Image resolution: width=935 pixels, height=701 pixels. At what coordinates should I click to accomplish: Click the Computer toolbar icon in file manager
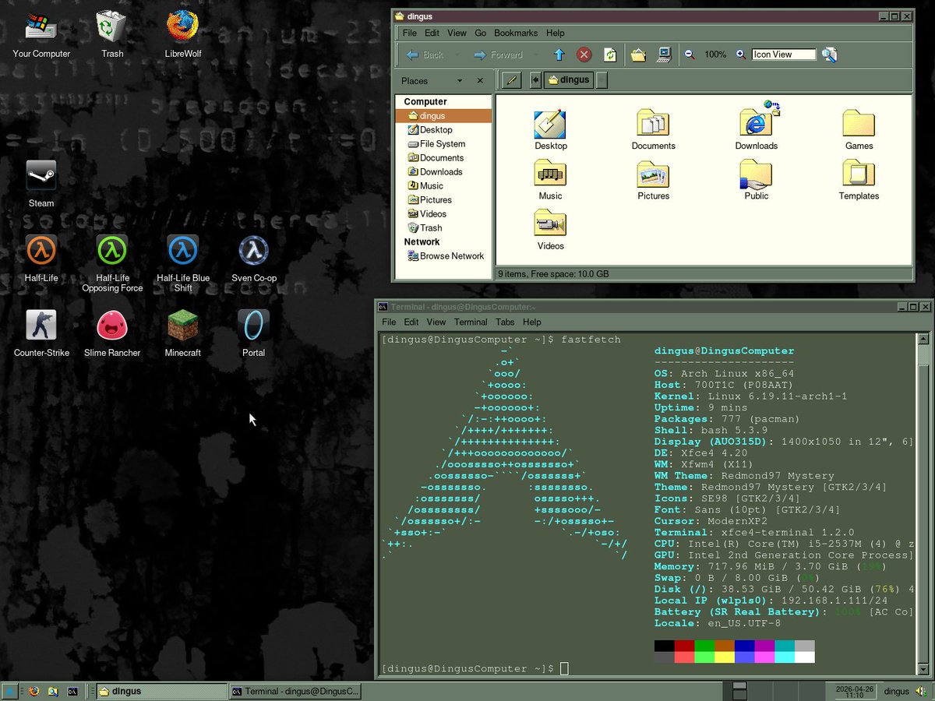pos(664,55)
